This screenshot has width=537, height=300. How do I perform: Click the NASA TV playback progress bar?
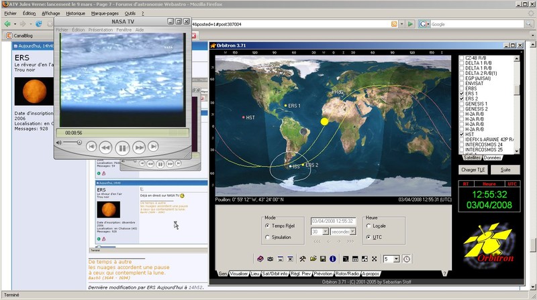click(122, 133)
